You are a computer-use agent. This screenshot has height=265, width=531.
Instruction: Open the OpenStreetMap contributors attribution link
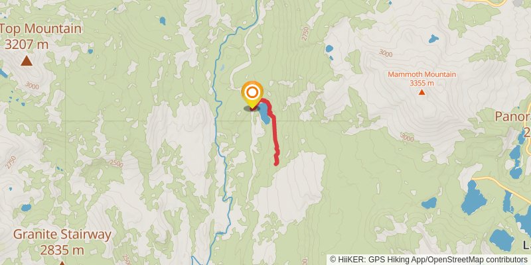coord(477,259)
